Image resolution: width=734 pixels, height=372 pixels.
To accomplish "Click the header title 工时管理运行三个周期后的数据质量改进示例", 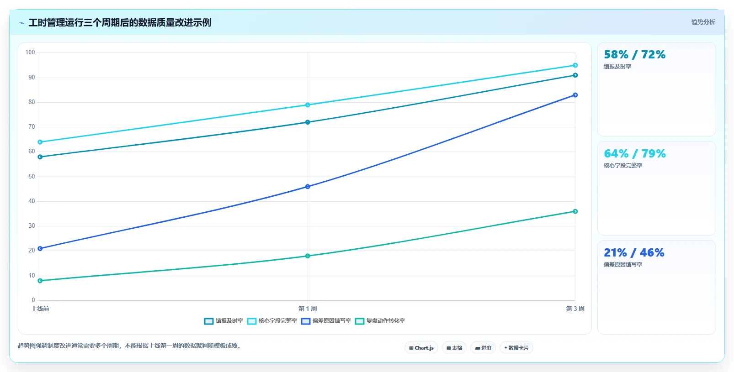I will 120,23.
